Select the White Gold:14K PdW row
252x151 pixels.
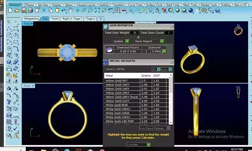(136, 121)
